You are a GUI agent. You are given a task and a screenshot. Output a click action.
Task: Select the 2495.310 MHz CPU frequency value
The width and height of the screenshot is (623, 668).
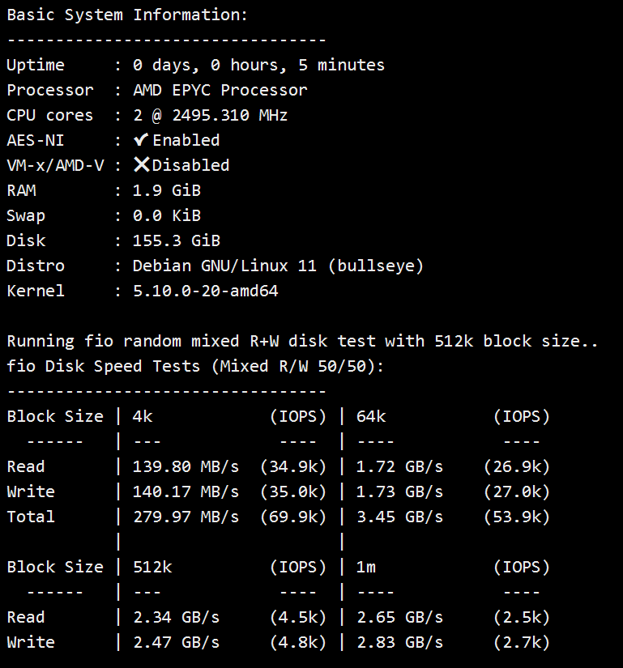[x=230, y=116]
